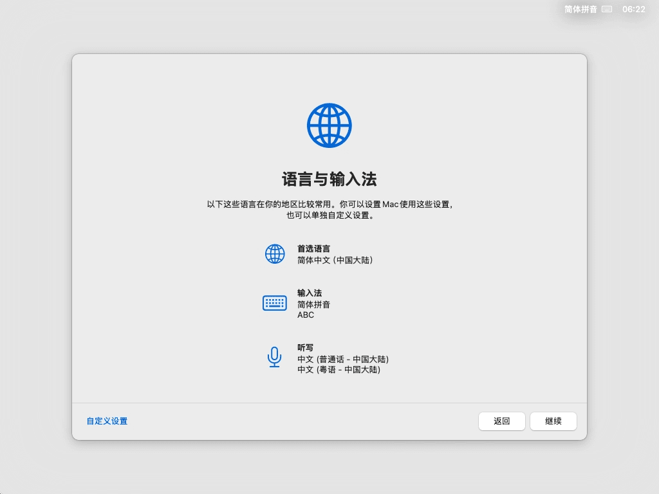Click the 语言与输入法 heading
This screenshot has width=659, height=494.
(329, 179)
